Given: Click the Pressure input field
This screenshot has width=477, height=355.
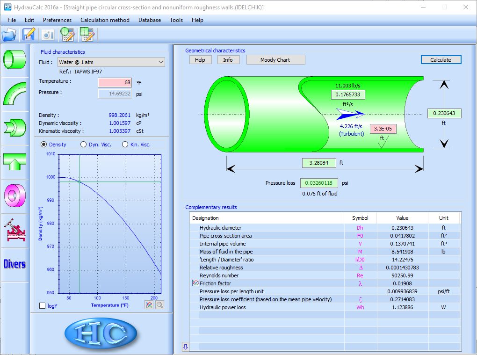Looking at the screenshot, I should click(115, 94).
